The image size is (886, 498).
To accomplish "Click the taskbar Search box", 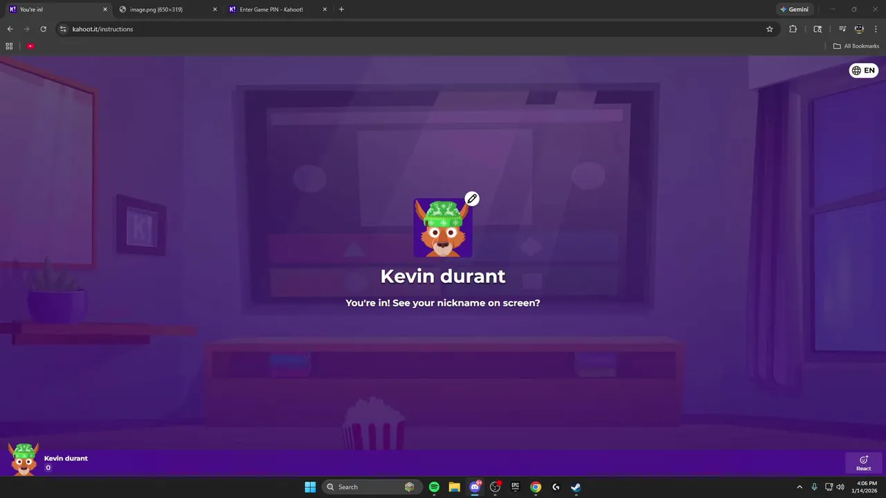I will point(371,487).
